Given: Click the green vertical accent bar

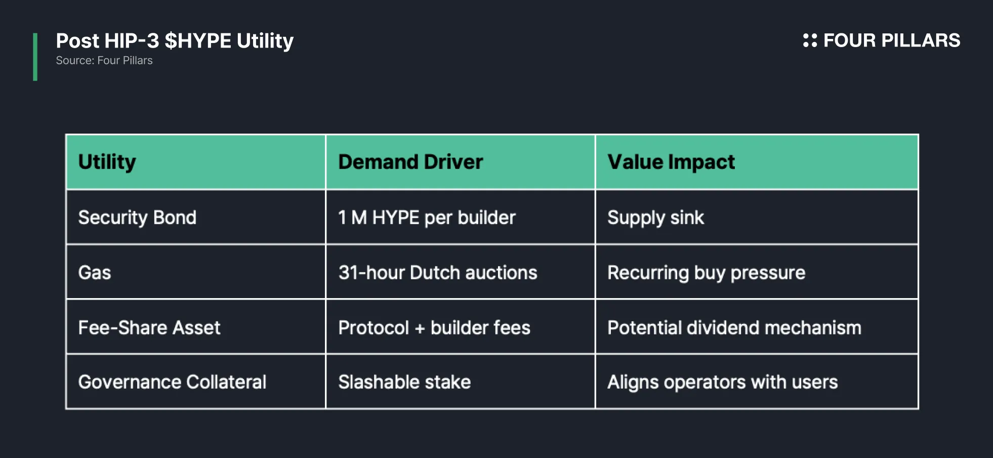Looking at the screenshot, I should pos(35,57).
